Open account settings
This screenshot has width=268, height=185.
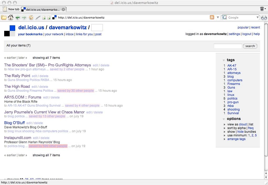click(x=234, y=34)
